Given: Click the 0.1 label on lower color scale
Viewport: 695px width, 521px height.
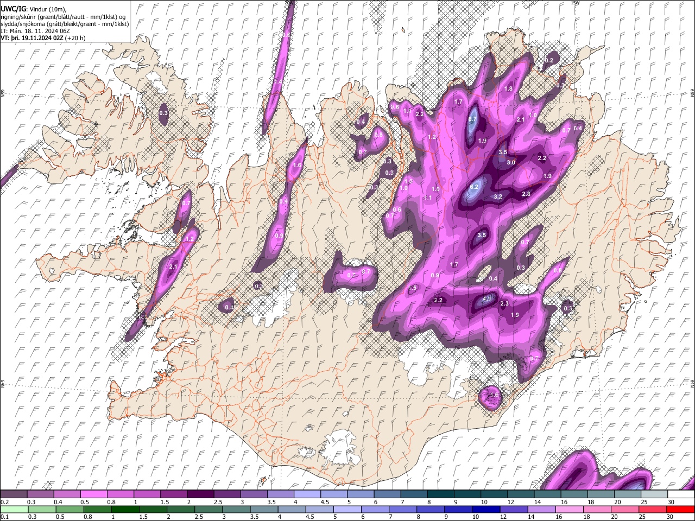Looking at the screenshot, I should pyautogui.click(x=4, y=517).
